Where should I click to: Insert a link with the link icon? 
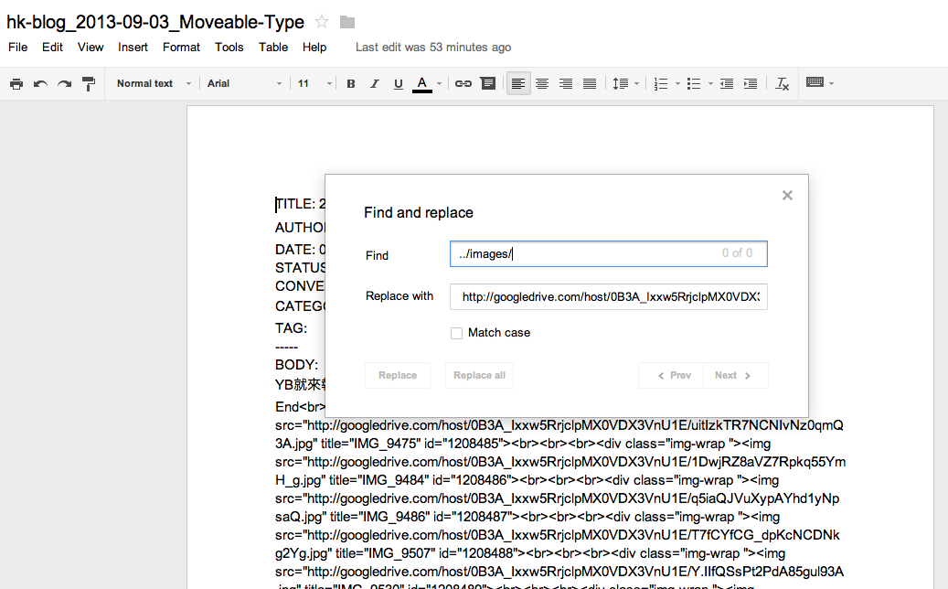[463, 83]
